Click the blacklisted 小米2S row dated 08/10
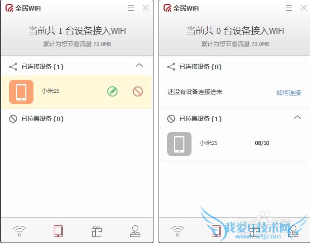Image resolution: width=310 pixels, height=244 pixels. coord(235,144)
